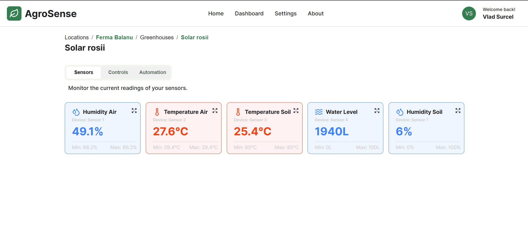Click Min: 0L on Water Level

click(323, 147)
